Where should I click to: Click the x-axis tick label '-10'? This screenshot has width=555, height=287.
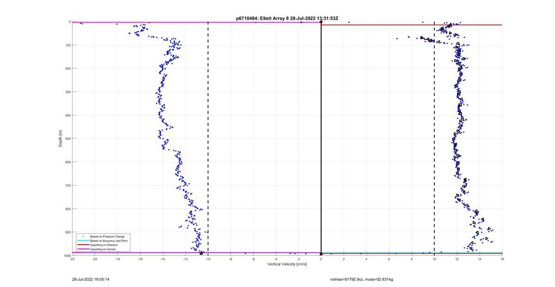pyautogui.click(x=208, y=259)
